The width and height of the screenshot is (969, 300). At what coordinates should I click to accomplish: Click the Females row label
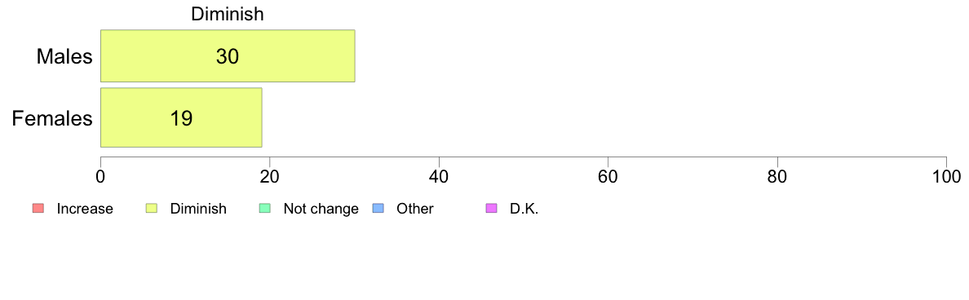coord(52,118)
